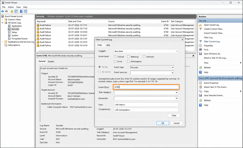Select the Setup log in tree
The width and height of the screenshot is (243, 148).
point(14,32)
